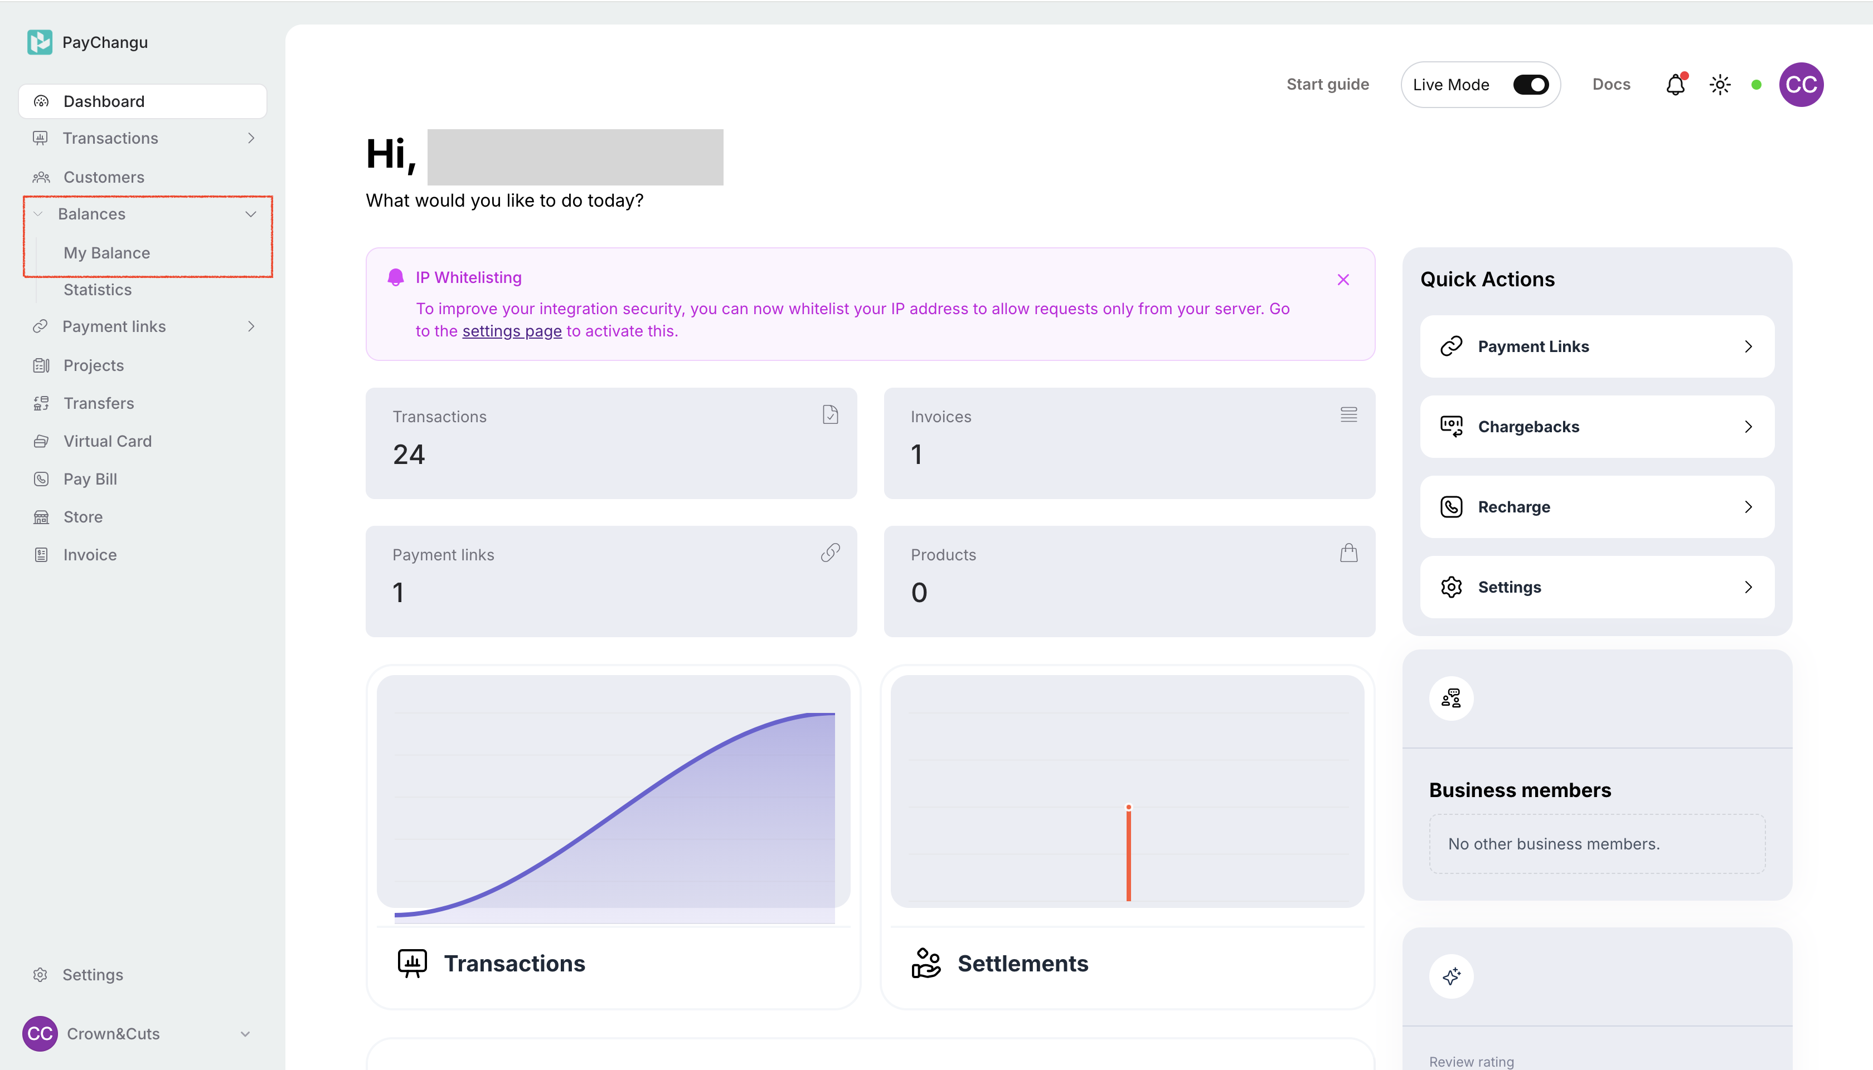Dismiss the IP Whitelisting notice
The width and height of the screenshot is (1873, 1070).
1343,279
